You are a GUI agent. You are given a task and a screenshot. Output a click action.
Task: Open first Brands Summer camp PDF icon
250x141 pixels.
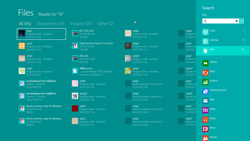tap(22, 108)
